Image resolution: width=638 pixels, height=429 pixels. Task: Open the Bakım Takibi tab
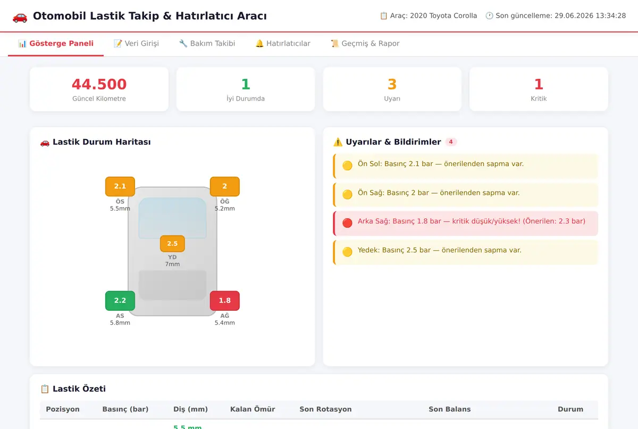click(x=207, y=44)
